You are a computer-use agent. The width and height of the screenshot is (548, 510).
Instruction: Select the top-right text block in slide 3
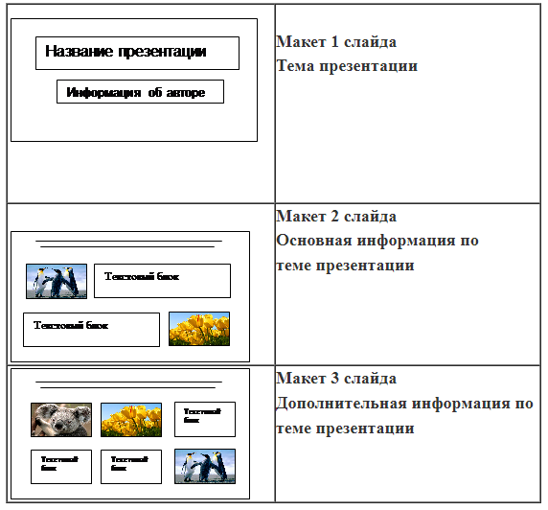coord(205,419)
